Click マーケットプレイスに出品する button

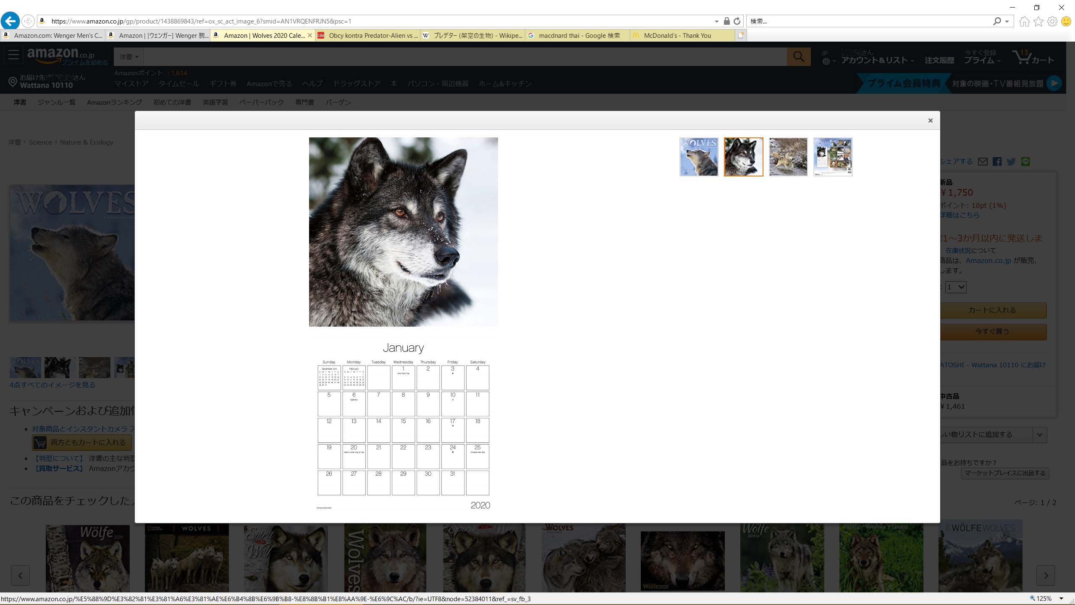point(1005,473)
